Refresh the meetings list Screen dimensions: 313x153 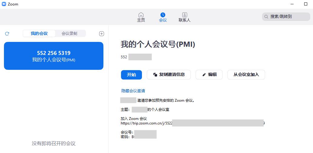[x=7, y=34]
